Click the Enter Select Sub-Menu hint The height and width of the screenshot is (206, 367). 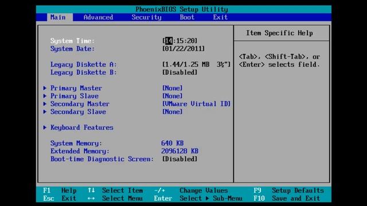(198, 199)
